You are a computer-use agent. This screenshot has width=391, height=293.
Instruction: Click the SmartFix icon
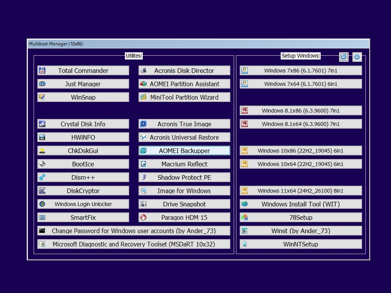[42, 217]
